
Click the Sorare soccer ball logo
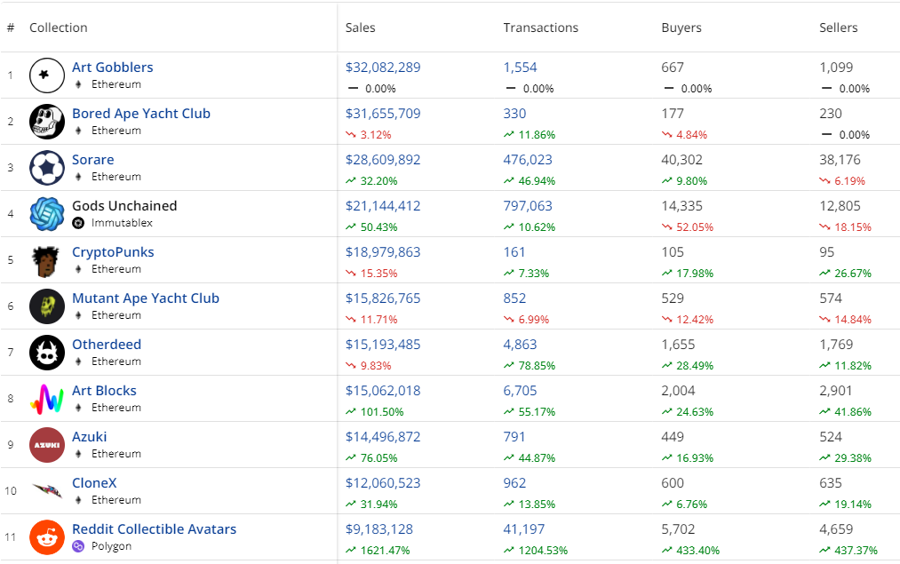click(x=47, y=168)
